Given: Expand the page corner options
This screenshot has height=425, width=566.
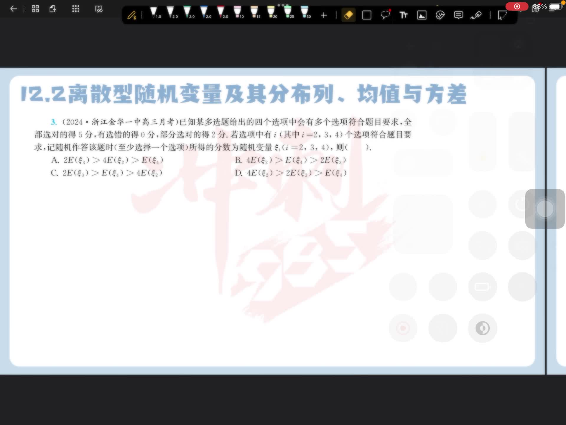Looking at the screenshot, I should coord(502,15).
